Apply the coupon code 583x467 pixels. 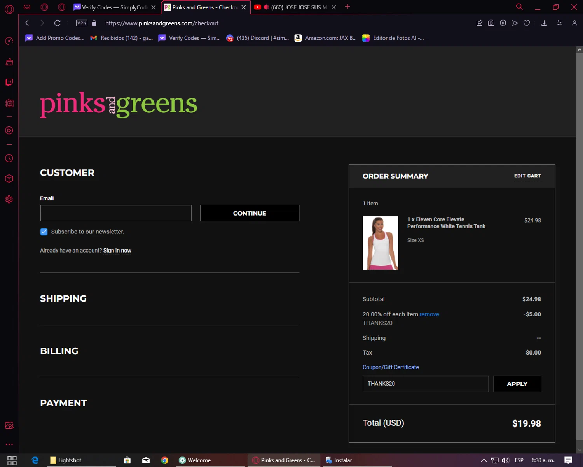[x=517, y=384]
